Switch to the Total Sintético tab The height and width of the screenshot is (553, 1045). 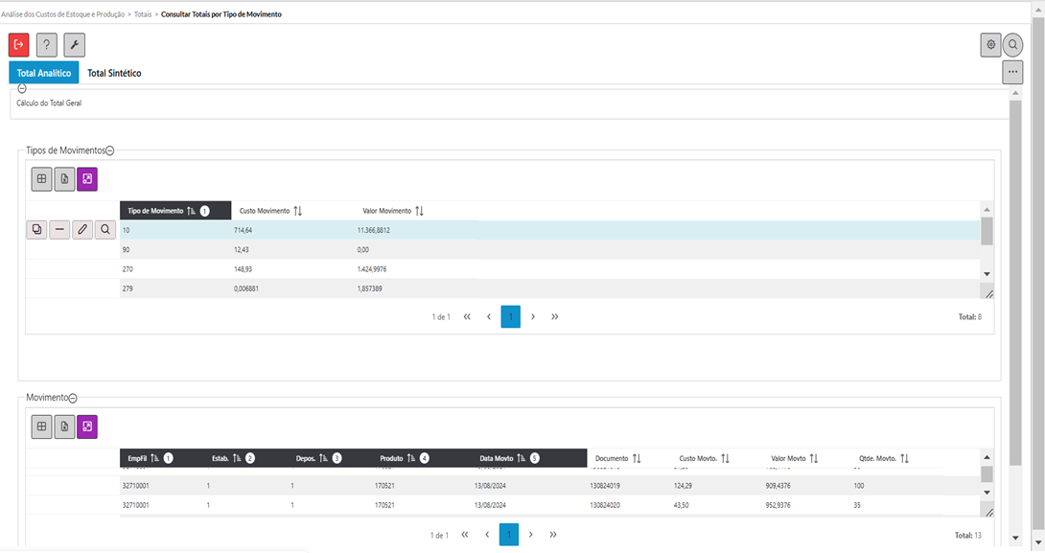tap(114, 73)
